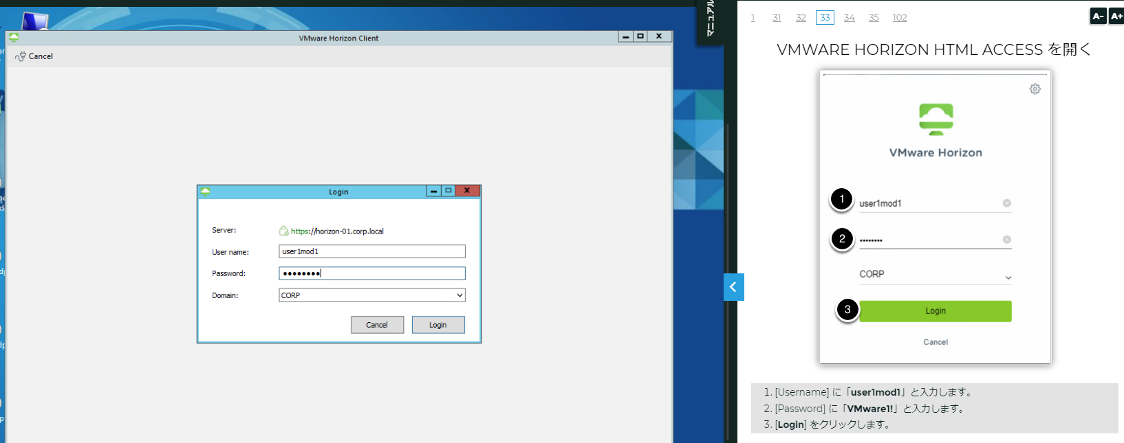
Task: Minimize the Login dialog
Action: [433, 191]
